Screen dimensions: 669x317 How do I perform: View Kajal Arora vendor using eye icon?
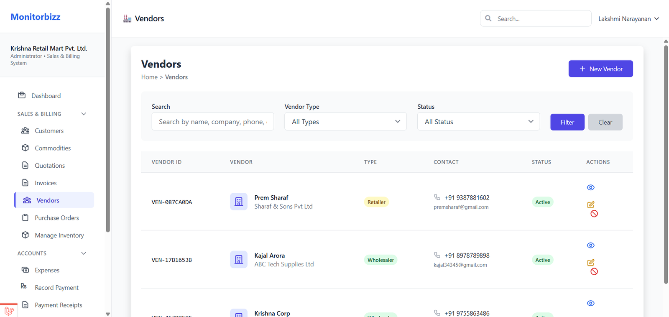[590, 245]
